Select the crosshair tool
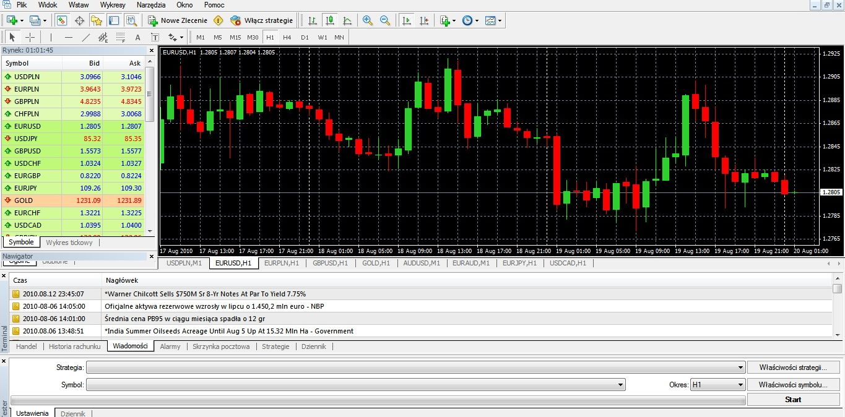 [x=30, y=37]
